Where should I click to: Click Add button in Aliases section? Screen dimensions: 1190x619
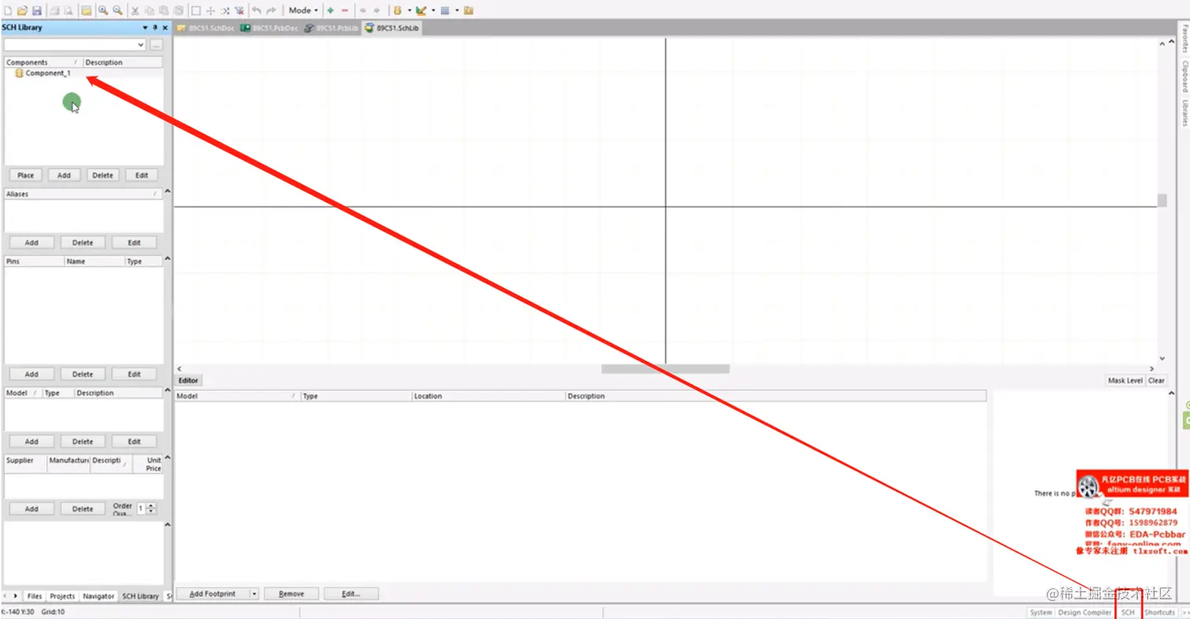tap(31, 242)
